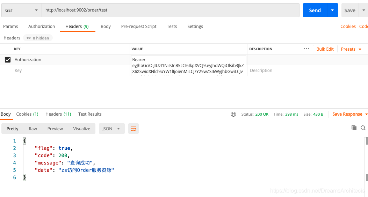Image resolution: width=368 pixels, height=197 pixels.
Task: Click the Save request button
Action: pyautogui.click(x=350, y=10)
